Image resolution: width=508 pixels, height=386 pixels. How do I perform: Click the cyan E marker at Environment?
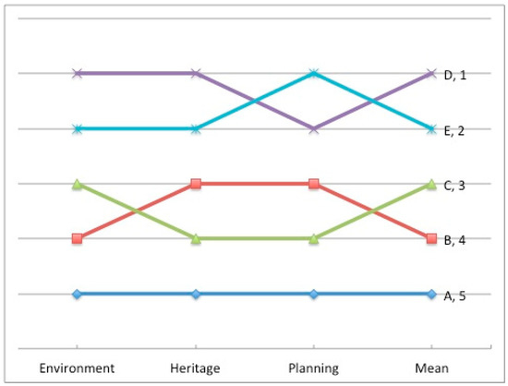[77, 128]
